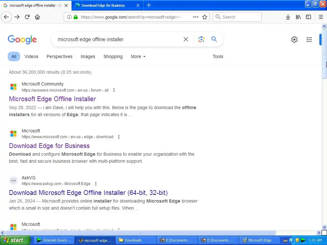Open Download Microsoft Edge Offline Installer (64-bit, 32-bit)
This screenshot has height=245, width=327.
88,192
